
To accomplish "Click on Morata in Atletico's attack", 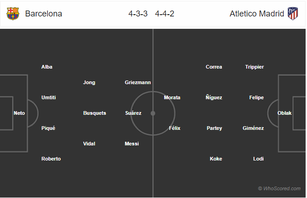I will coord(172,97).
